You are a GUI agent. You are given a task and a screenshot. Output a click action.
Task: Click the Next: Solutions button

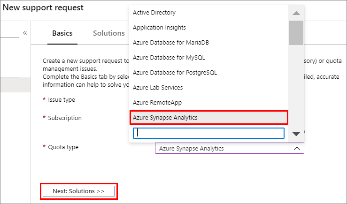(78, 191)
